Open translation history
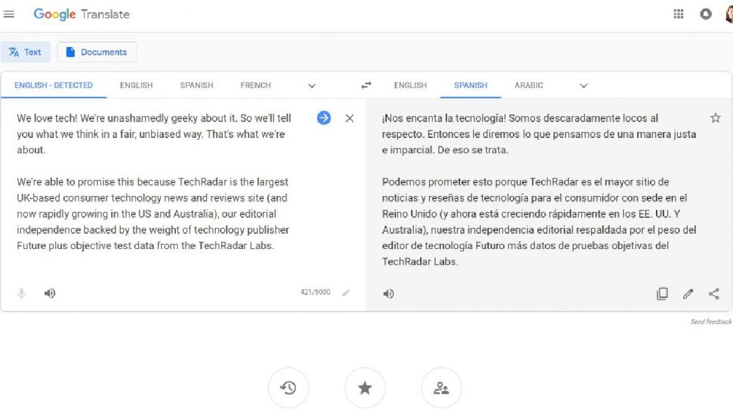Viewport: 733px width, 412px height. [288, 387]
